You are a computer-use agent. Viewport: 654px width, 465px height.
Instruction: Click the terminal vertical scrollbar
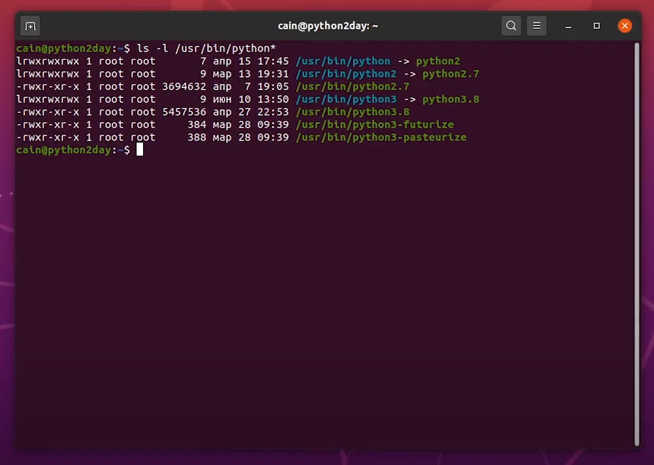pyautogui.click(x=636, y=244)
